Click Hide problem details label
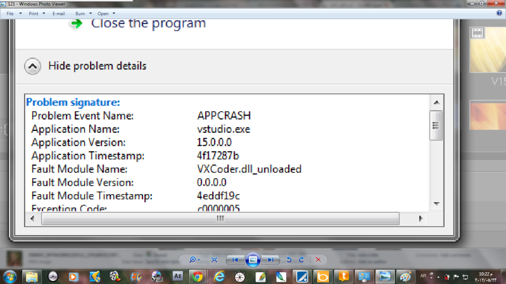506x284 pixels. tap(97, 66)
